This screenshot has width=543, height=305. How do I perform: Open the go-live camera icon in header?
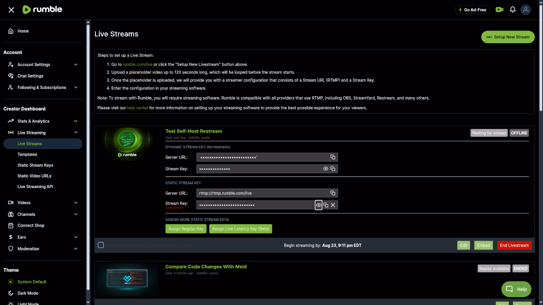tap(499, 10)
